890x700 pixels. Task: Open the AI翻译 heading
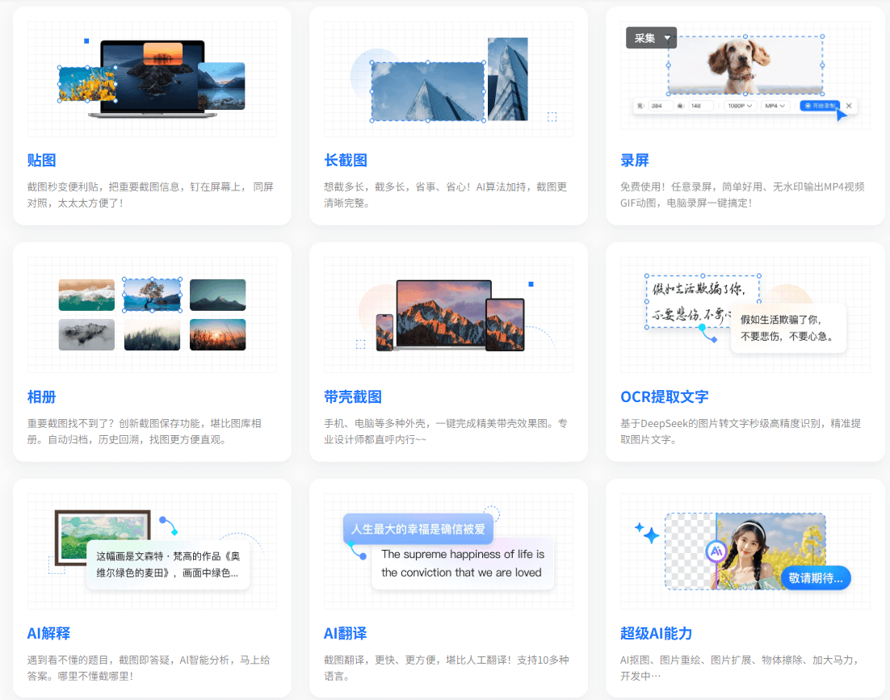(346, 634)
